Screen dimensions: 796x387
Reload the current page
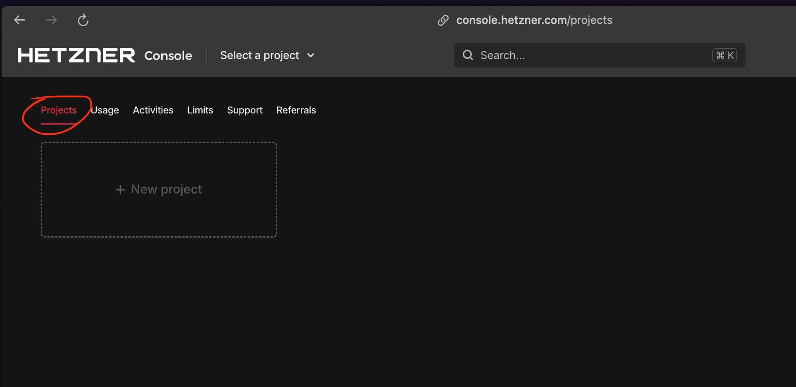point(83,20)
